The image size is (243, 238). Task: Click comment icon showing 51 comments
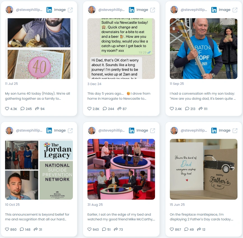pos(104,229)
